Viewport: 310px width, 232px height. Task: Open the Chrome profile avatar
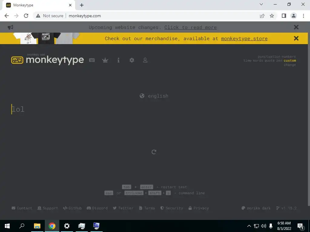[294, 16]
